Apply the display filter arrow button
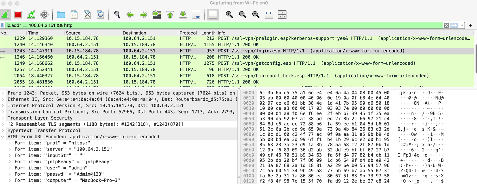The height and width of the screenshot is (184, 477). [x=454, y=25]
